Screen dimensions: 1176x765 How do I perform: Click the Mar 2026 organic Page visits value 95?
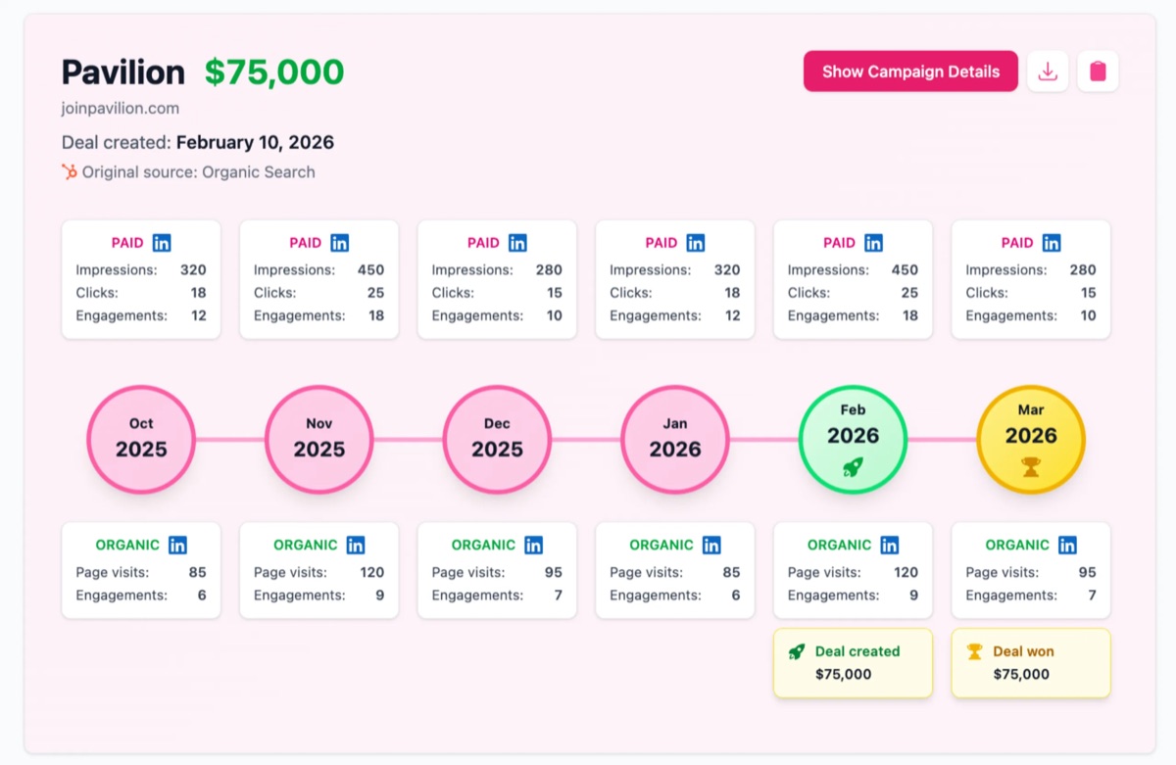click(x=1087, y=572)
